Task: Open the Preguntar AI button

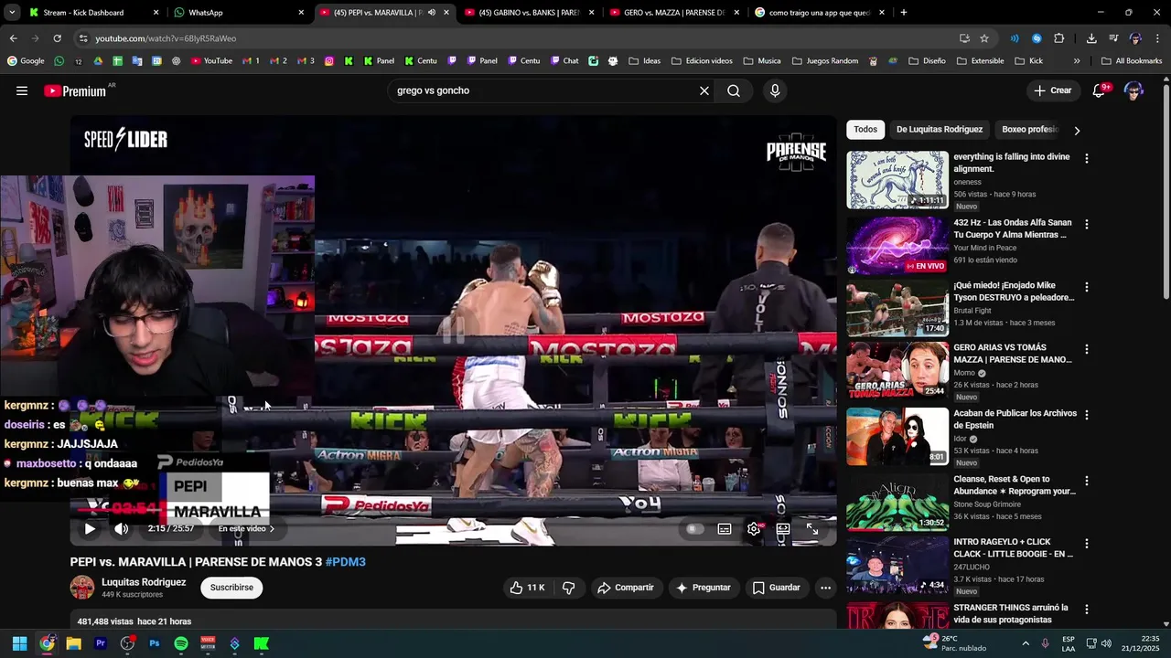Action: 703,588
